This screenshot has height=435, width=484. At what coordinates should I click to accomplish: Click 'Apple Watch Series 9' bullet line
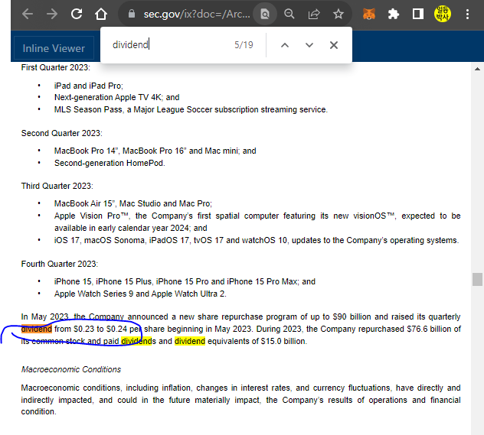tap(140, 294)
